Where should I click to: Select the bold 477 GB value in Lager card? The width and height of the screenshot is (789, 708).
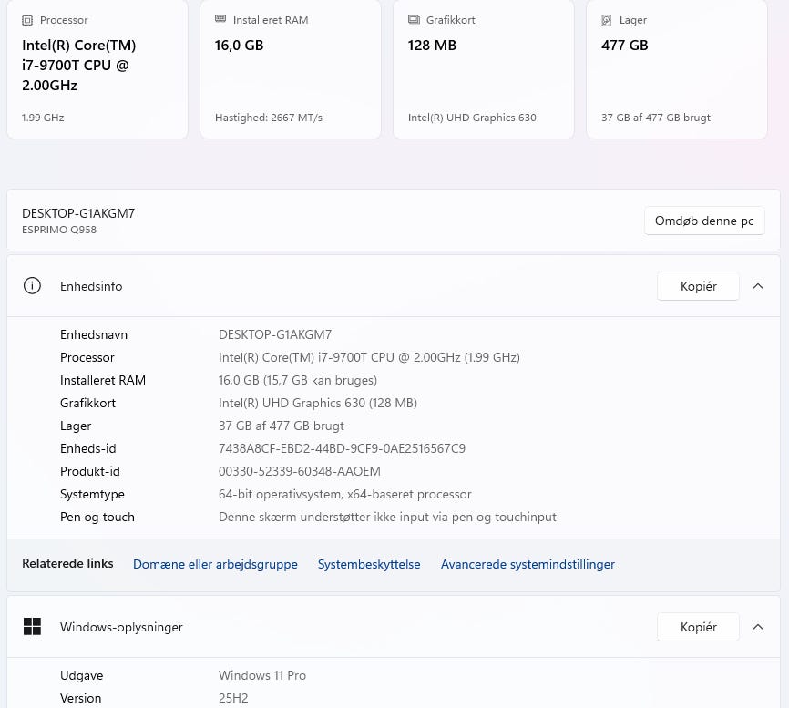pos(624,46)
